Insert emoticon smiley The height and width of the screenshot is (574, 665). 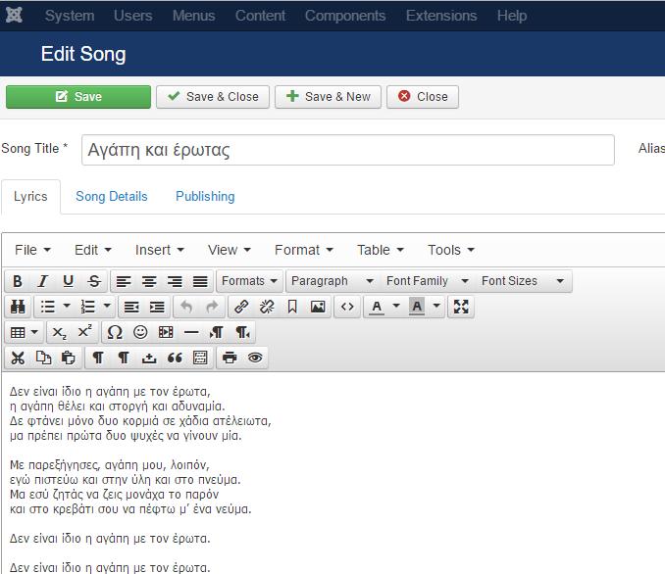pyautogui.click(x=140, y=332)
